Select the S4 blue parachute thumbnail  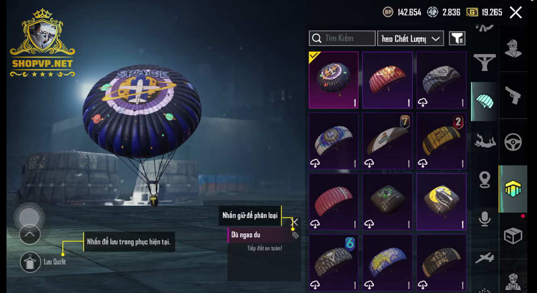334,141
